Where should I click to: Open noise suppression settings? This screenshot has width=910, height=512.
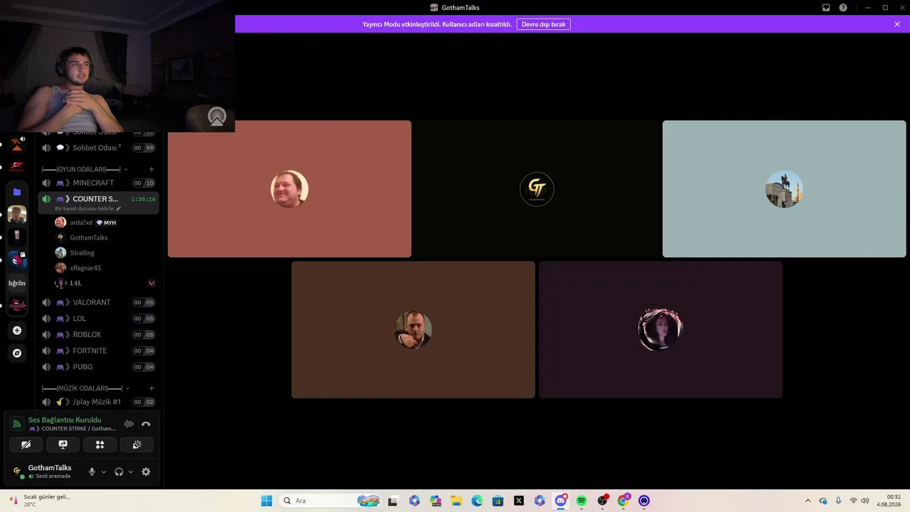[129, 424]
